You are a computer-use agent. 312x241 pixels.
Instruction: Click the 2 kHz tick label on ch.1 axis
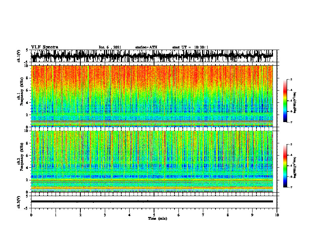[28, 115]
